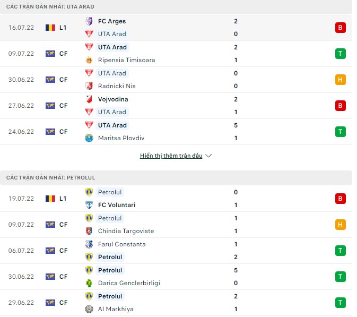The width and height of the screenshot is (357, 317).
Task: Click the Al Markhiya team crest
Action: 89,309
